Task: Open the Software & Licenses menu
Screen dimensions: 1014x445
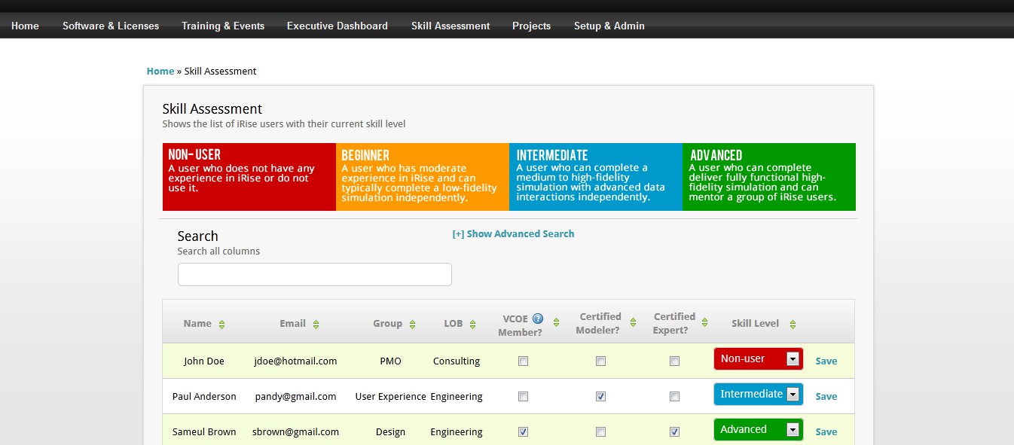Action: point(111,26)
